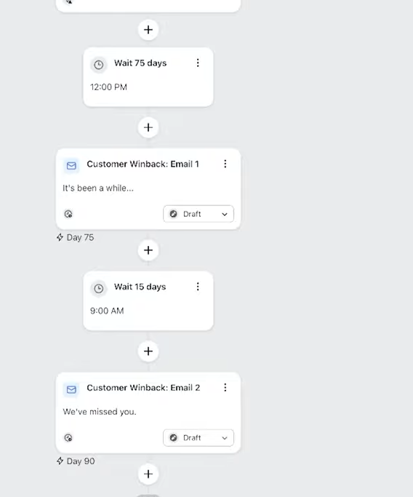The image size is (413, 497).
Task: Click the envelope icon on Email 1 card
Action: coord(71,165)
